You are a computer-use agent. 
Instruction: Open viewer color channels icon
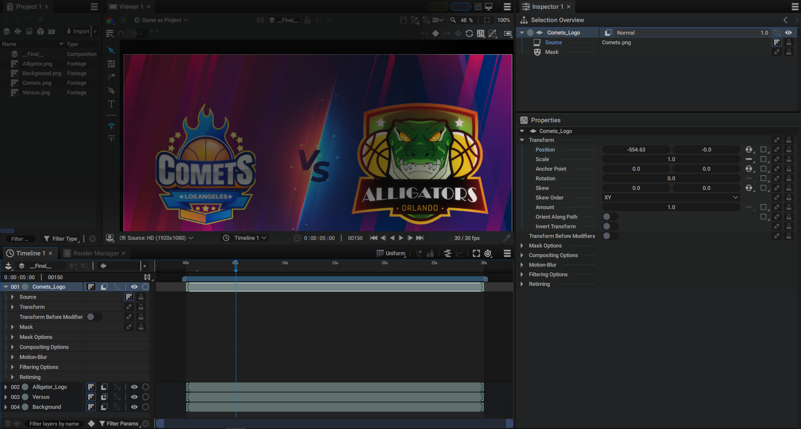click(x=110, y=20)
